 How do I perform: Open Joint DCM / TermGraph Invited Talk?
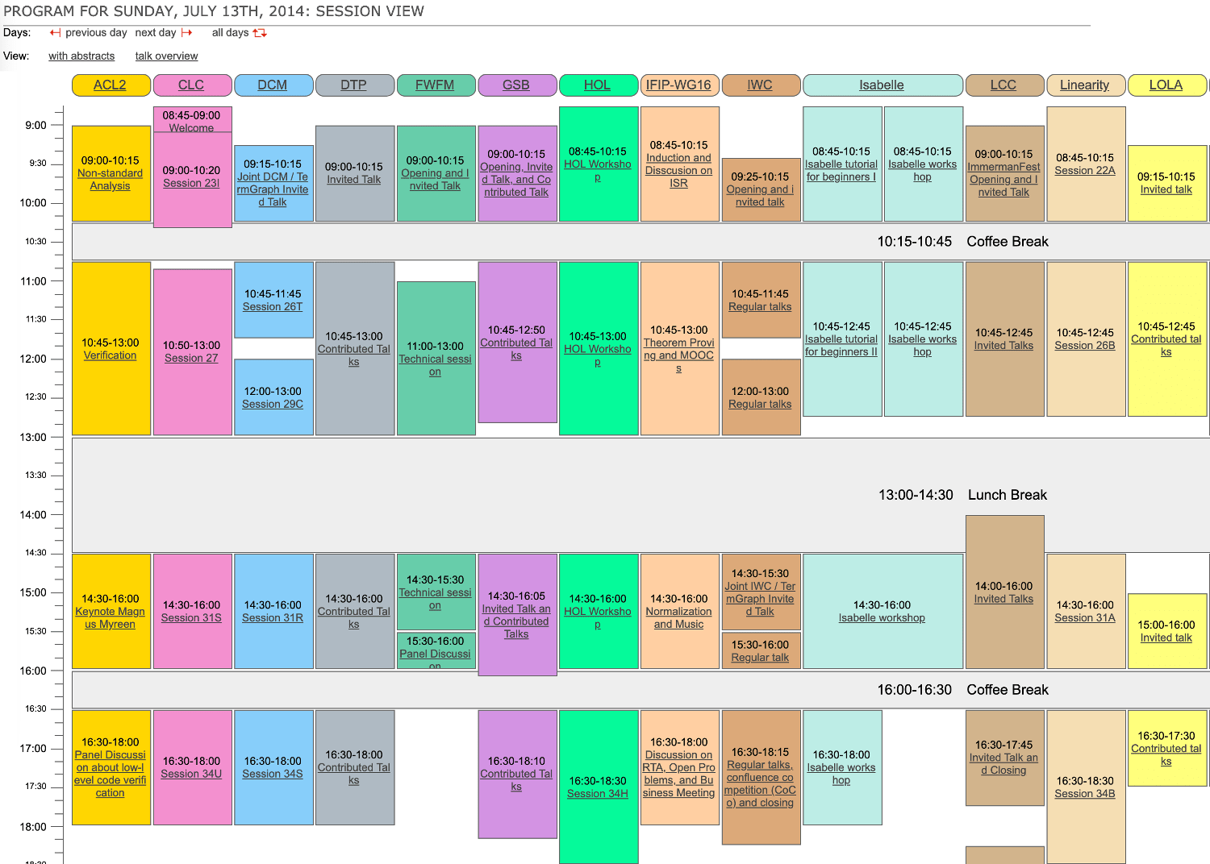[x=273, y=189]
